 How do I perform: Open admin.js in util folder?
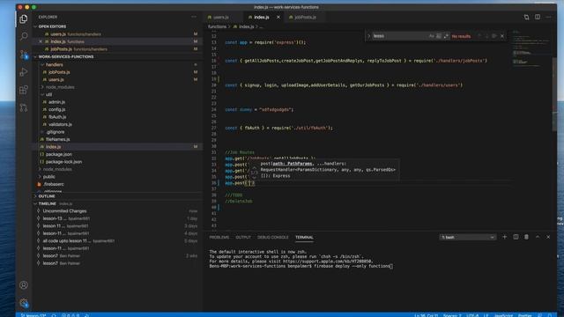(x=56, y=102)
